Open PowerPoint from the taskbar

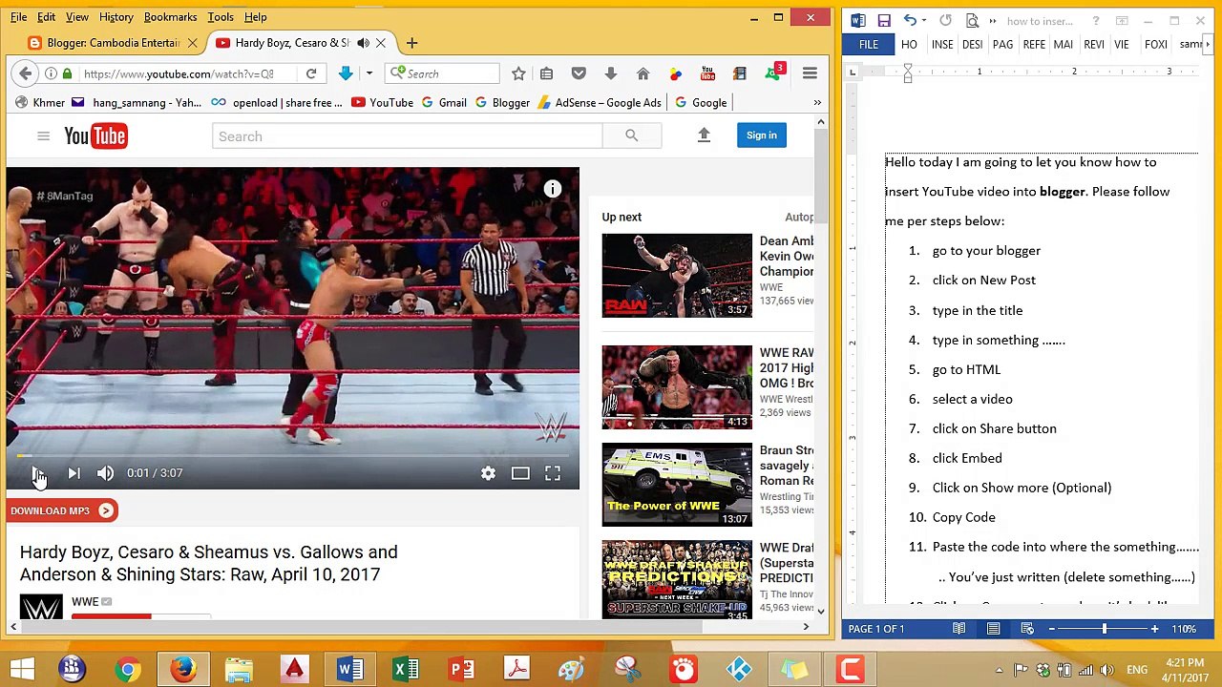[461, 669]
